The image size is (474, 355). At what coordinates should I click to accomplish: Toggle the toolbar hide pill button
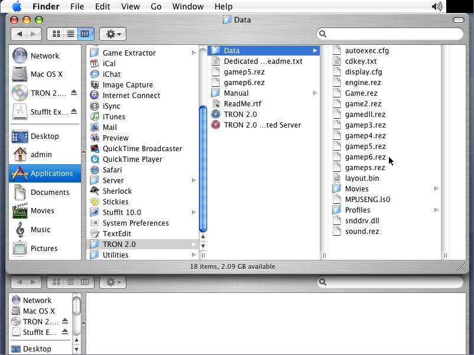click(x=458, y=19)
